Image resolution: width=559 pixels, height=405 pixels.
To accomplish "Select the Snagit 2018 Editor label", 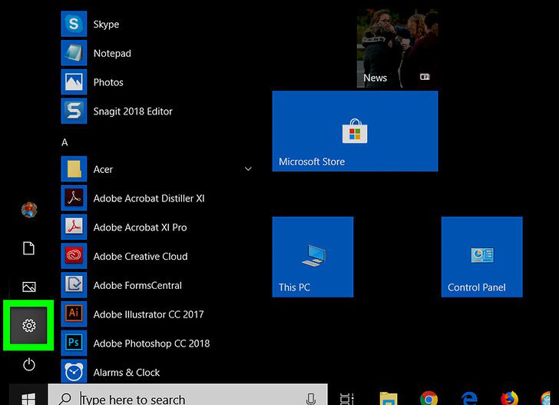I will click(x=133, y=111).
